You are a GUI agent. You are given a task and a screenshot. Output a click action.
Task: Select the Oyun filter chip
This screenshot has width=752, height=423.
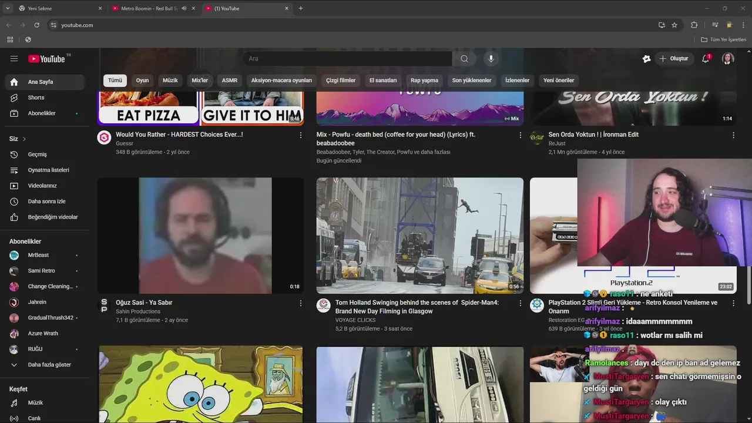point(143,80)
